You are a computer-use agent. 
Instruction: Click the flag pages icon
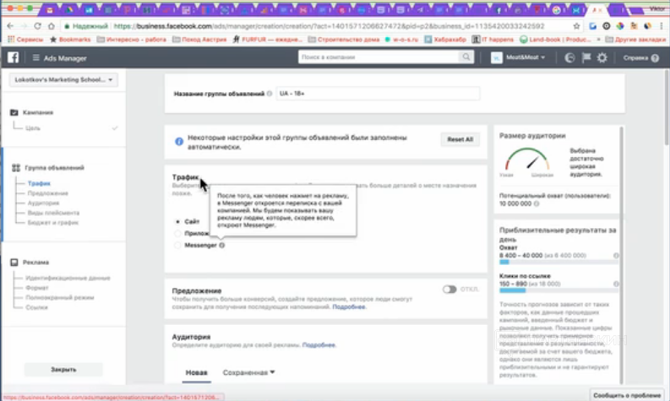pos(586,57)
